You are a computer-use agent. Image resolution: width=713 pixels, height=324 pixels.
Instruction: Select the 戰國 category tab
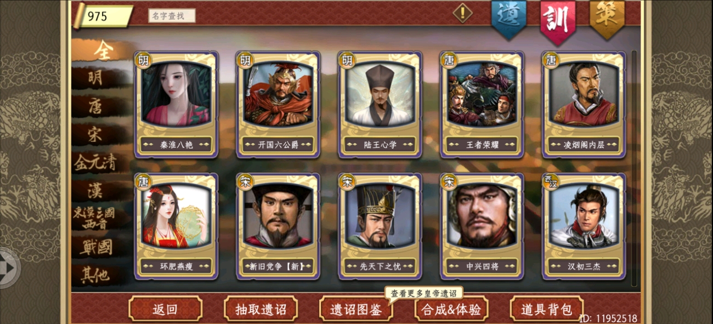pos(96,247)
